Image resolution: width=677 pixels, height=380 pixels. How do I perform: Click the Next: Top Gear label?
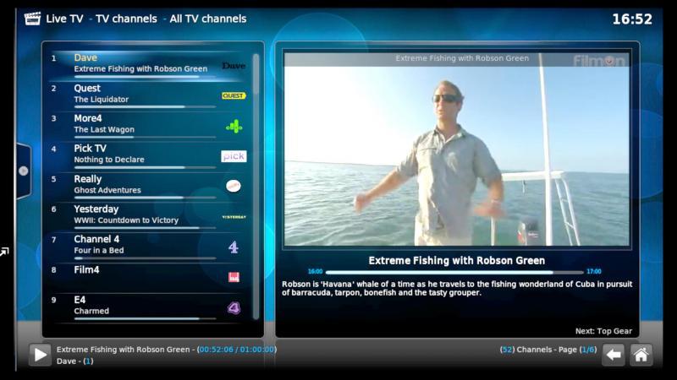click(604, 331)
